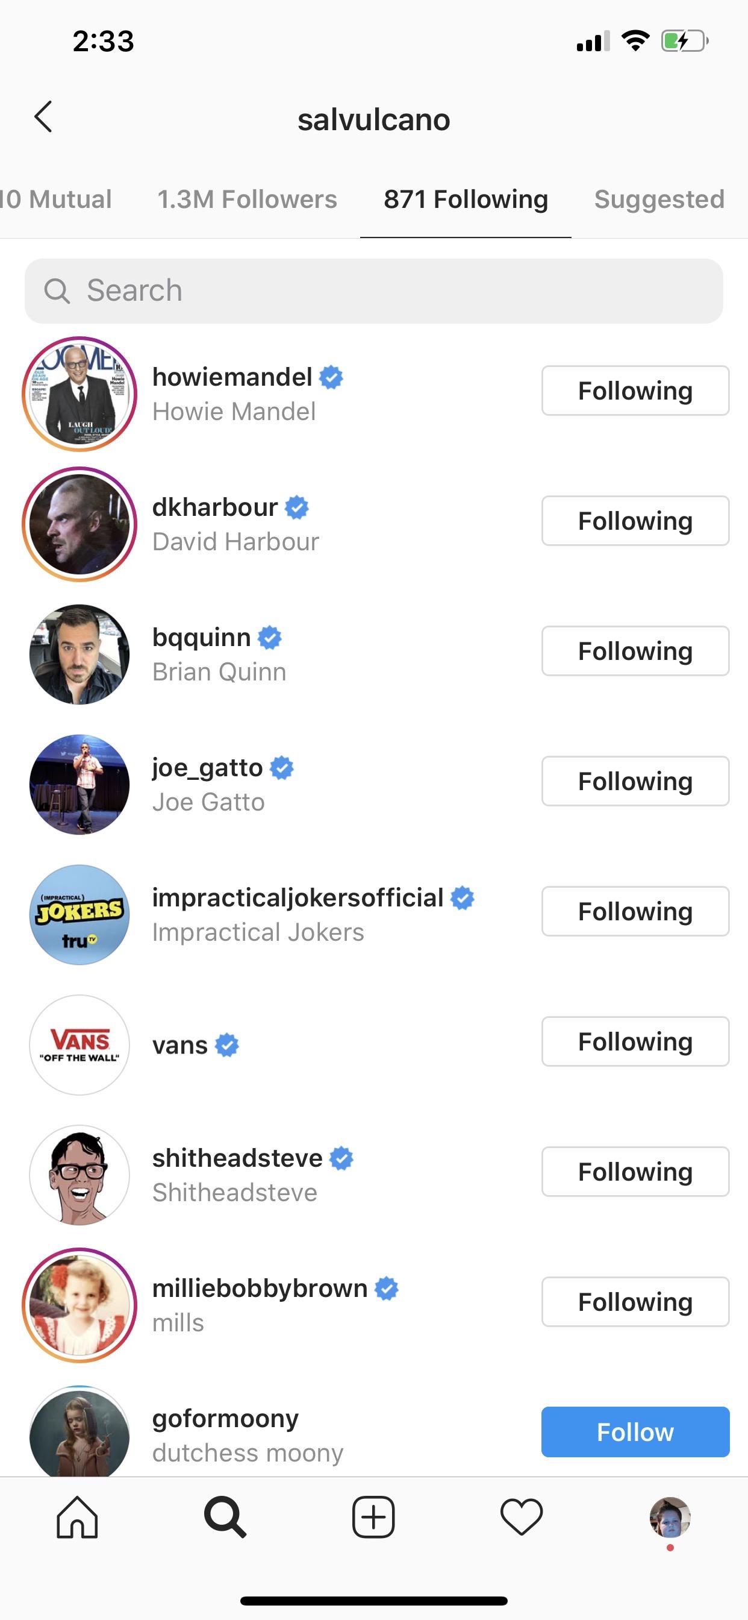Follow the goformoony account
The image size is (748, 1620).
635,1432
